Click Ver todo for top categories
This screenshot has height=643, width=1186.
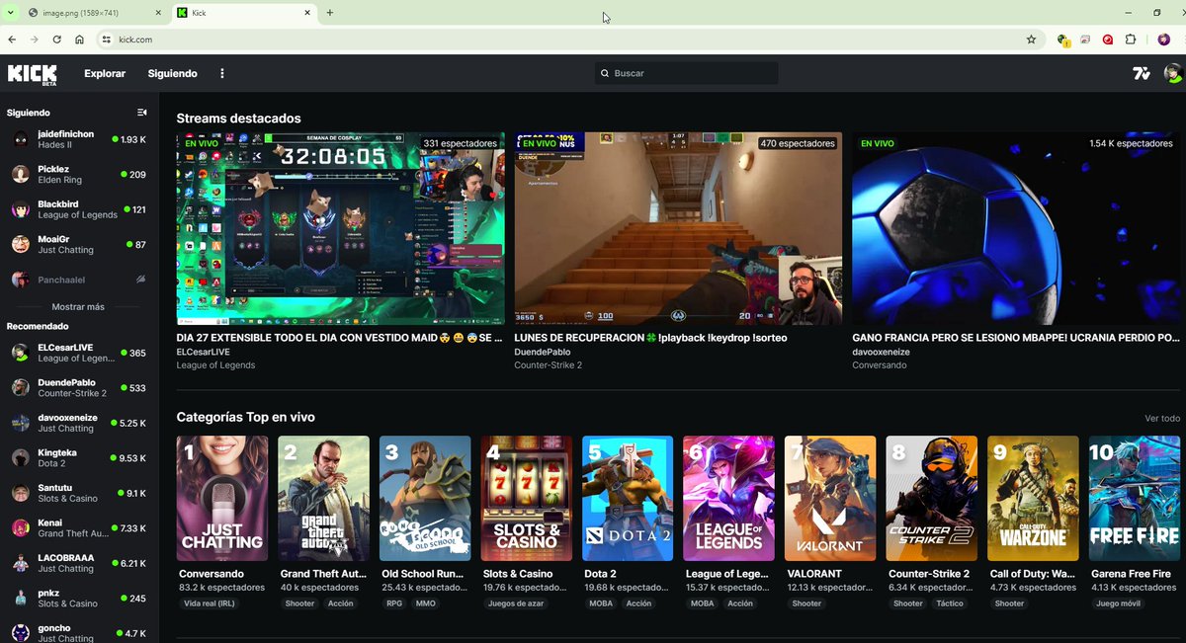(x=1162, y=419)
